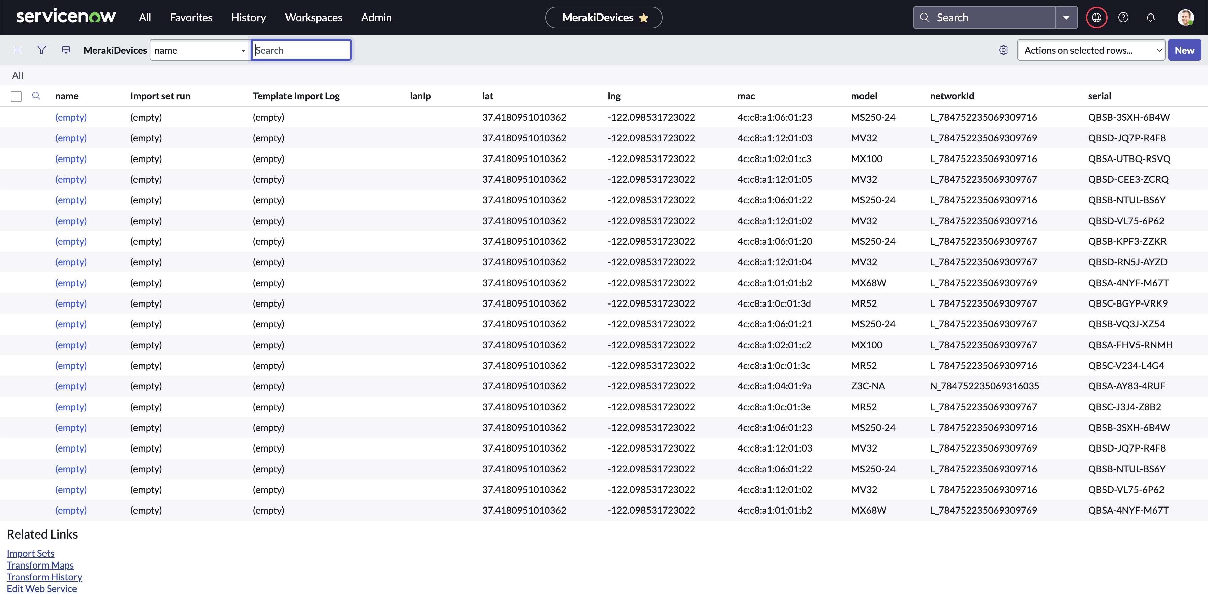Click the personalize list gear icon
The image size is (1208, 609).
point(1003,50)
